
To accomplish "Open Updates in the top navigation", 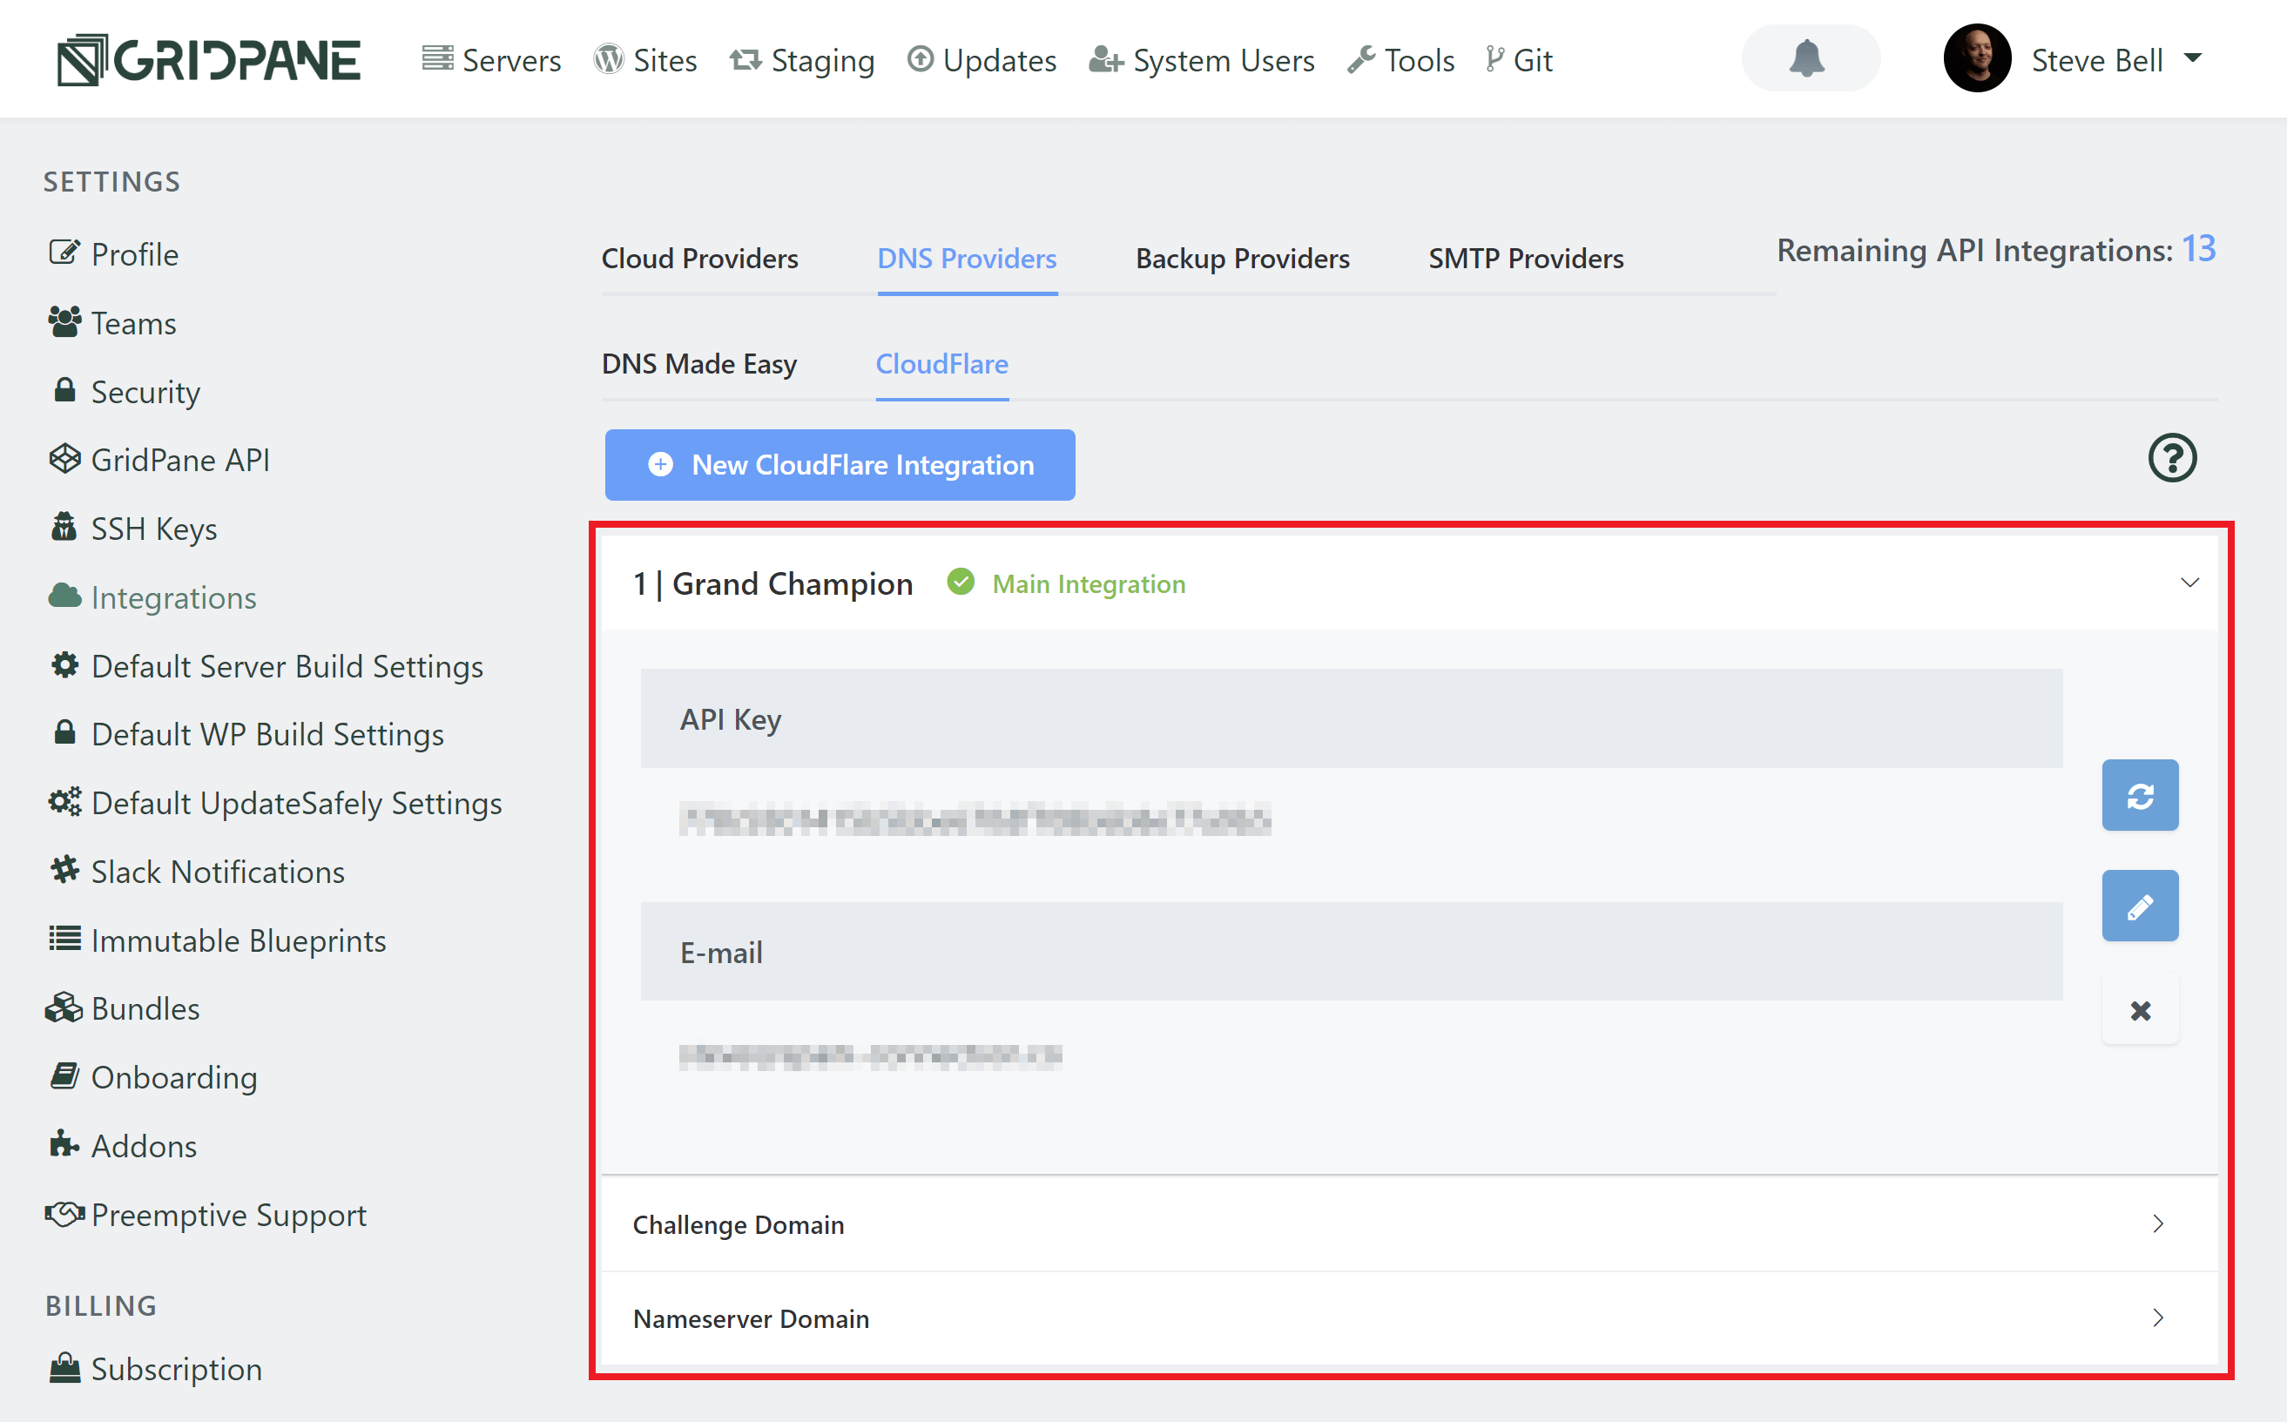I will pos(982,60).
